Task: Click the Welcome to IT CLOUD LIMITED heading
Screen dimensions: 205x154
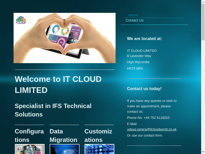Action: (x=58, y=84)
